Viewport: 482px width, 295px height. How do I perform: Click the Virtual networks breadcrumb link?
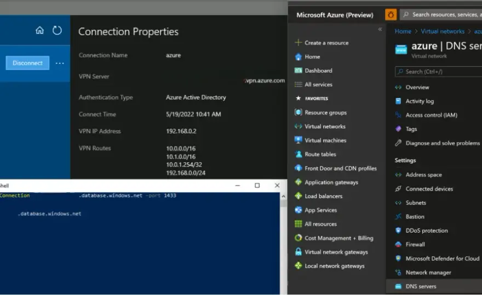coord(443,31)
